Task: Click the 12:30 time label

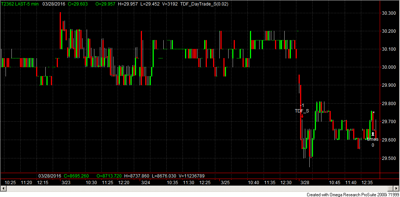Action: pyautogui.click(x=286, y=183)
